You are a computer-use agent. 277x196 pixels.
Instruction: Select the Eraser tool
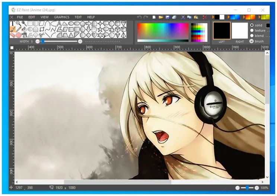[x=13, y=35]
